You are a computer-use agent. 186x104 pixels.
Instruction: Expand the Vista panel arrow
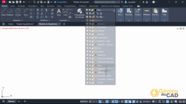tap(164, 21)
